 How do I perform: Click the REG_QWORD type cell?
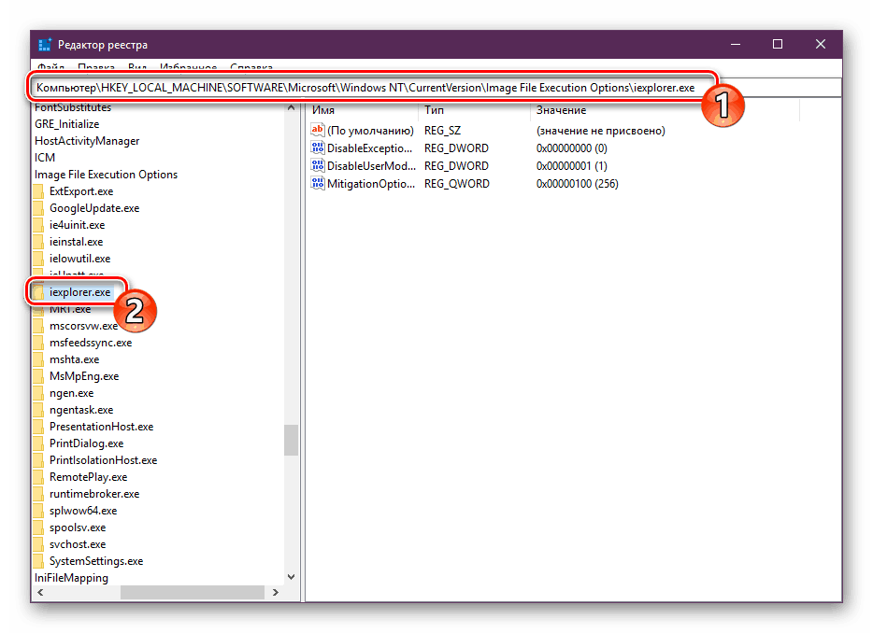(x=456, y=184)
